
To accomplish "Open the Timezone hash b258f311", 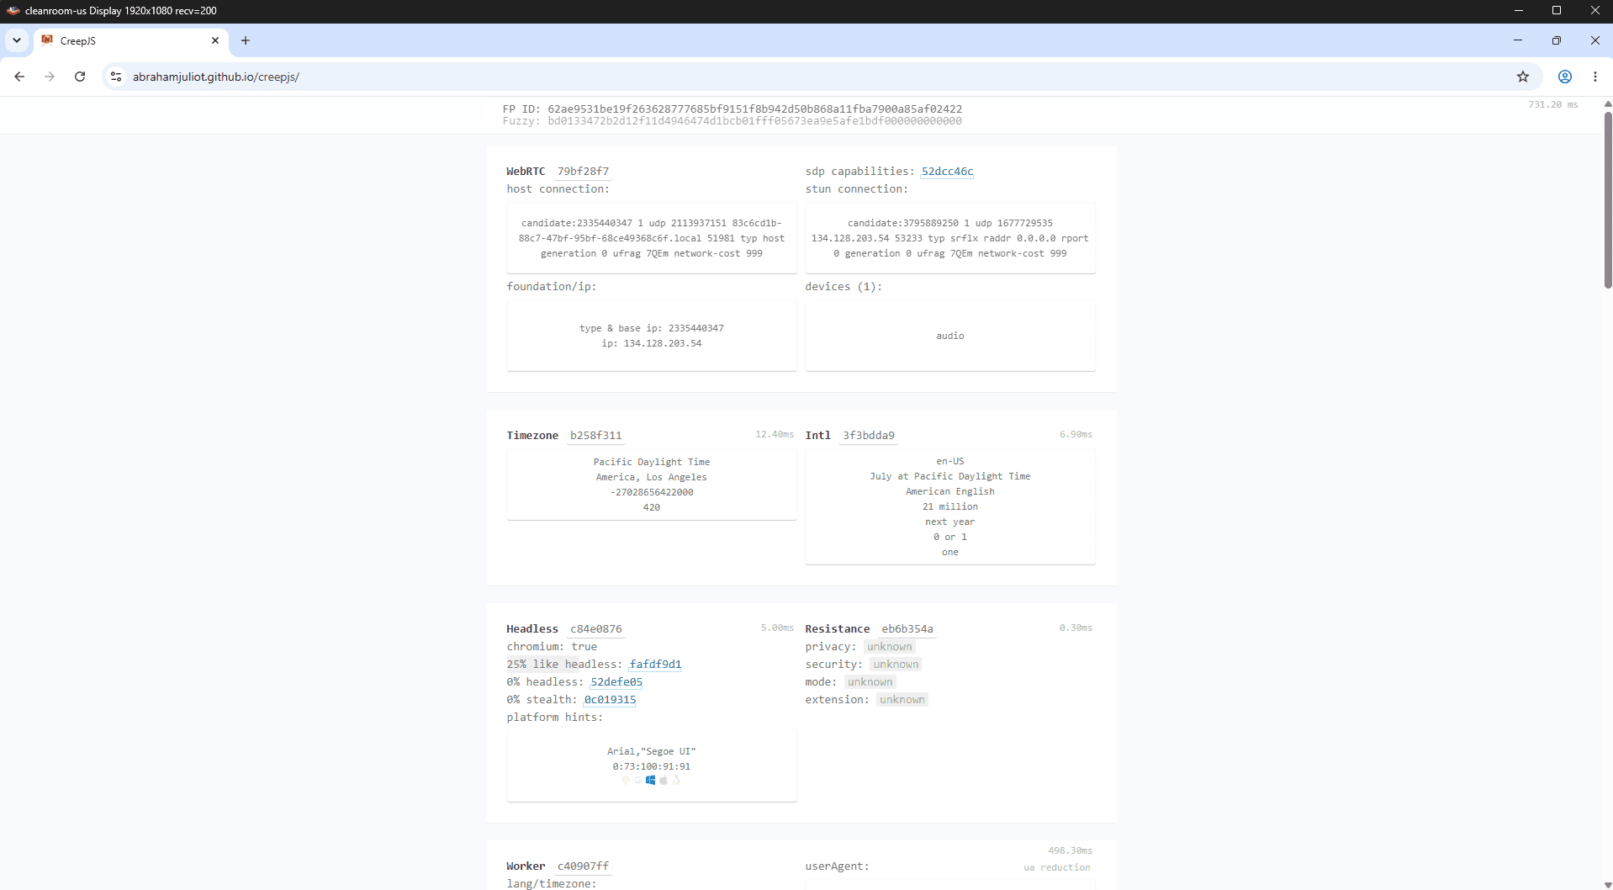I will coord(596,436).
